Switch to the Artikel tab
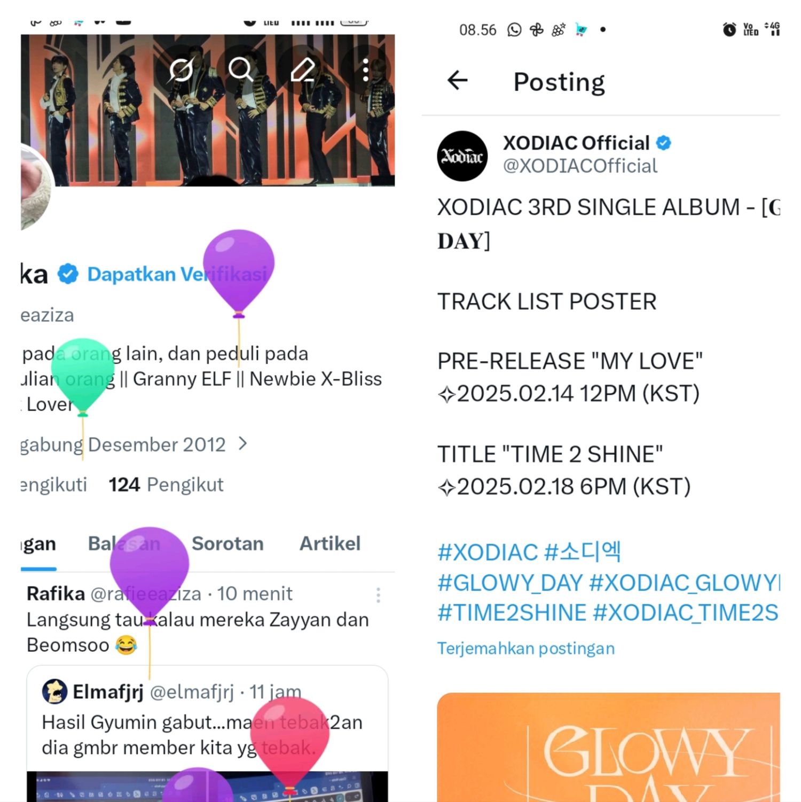 pyautogui.click(x=330, y=543)
